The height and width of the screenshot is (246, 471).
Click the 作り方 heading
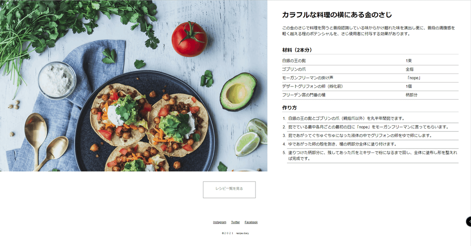click(x=289, y=108)
